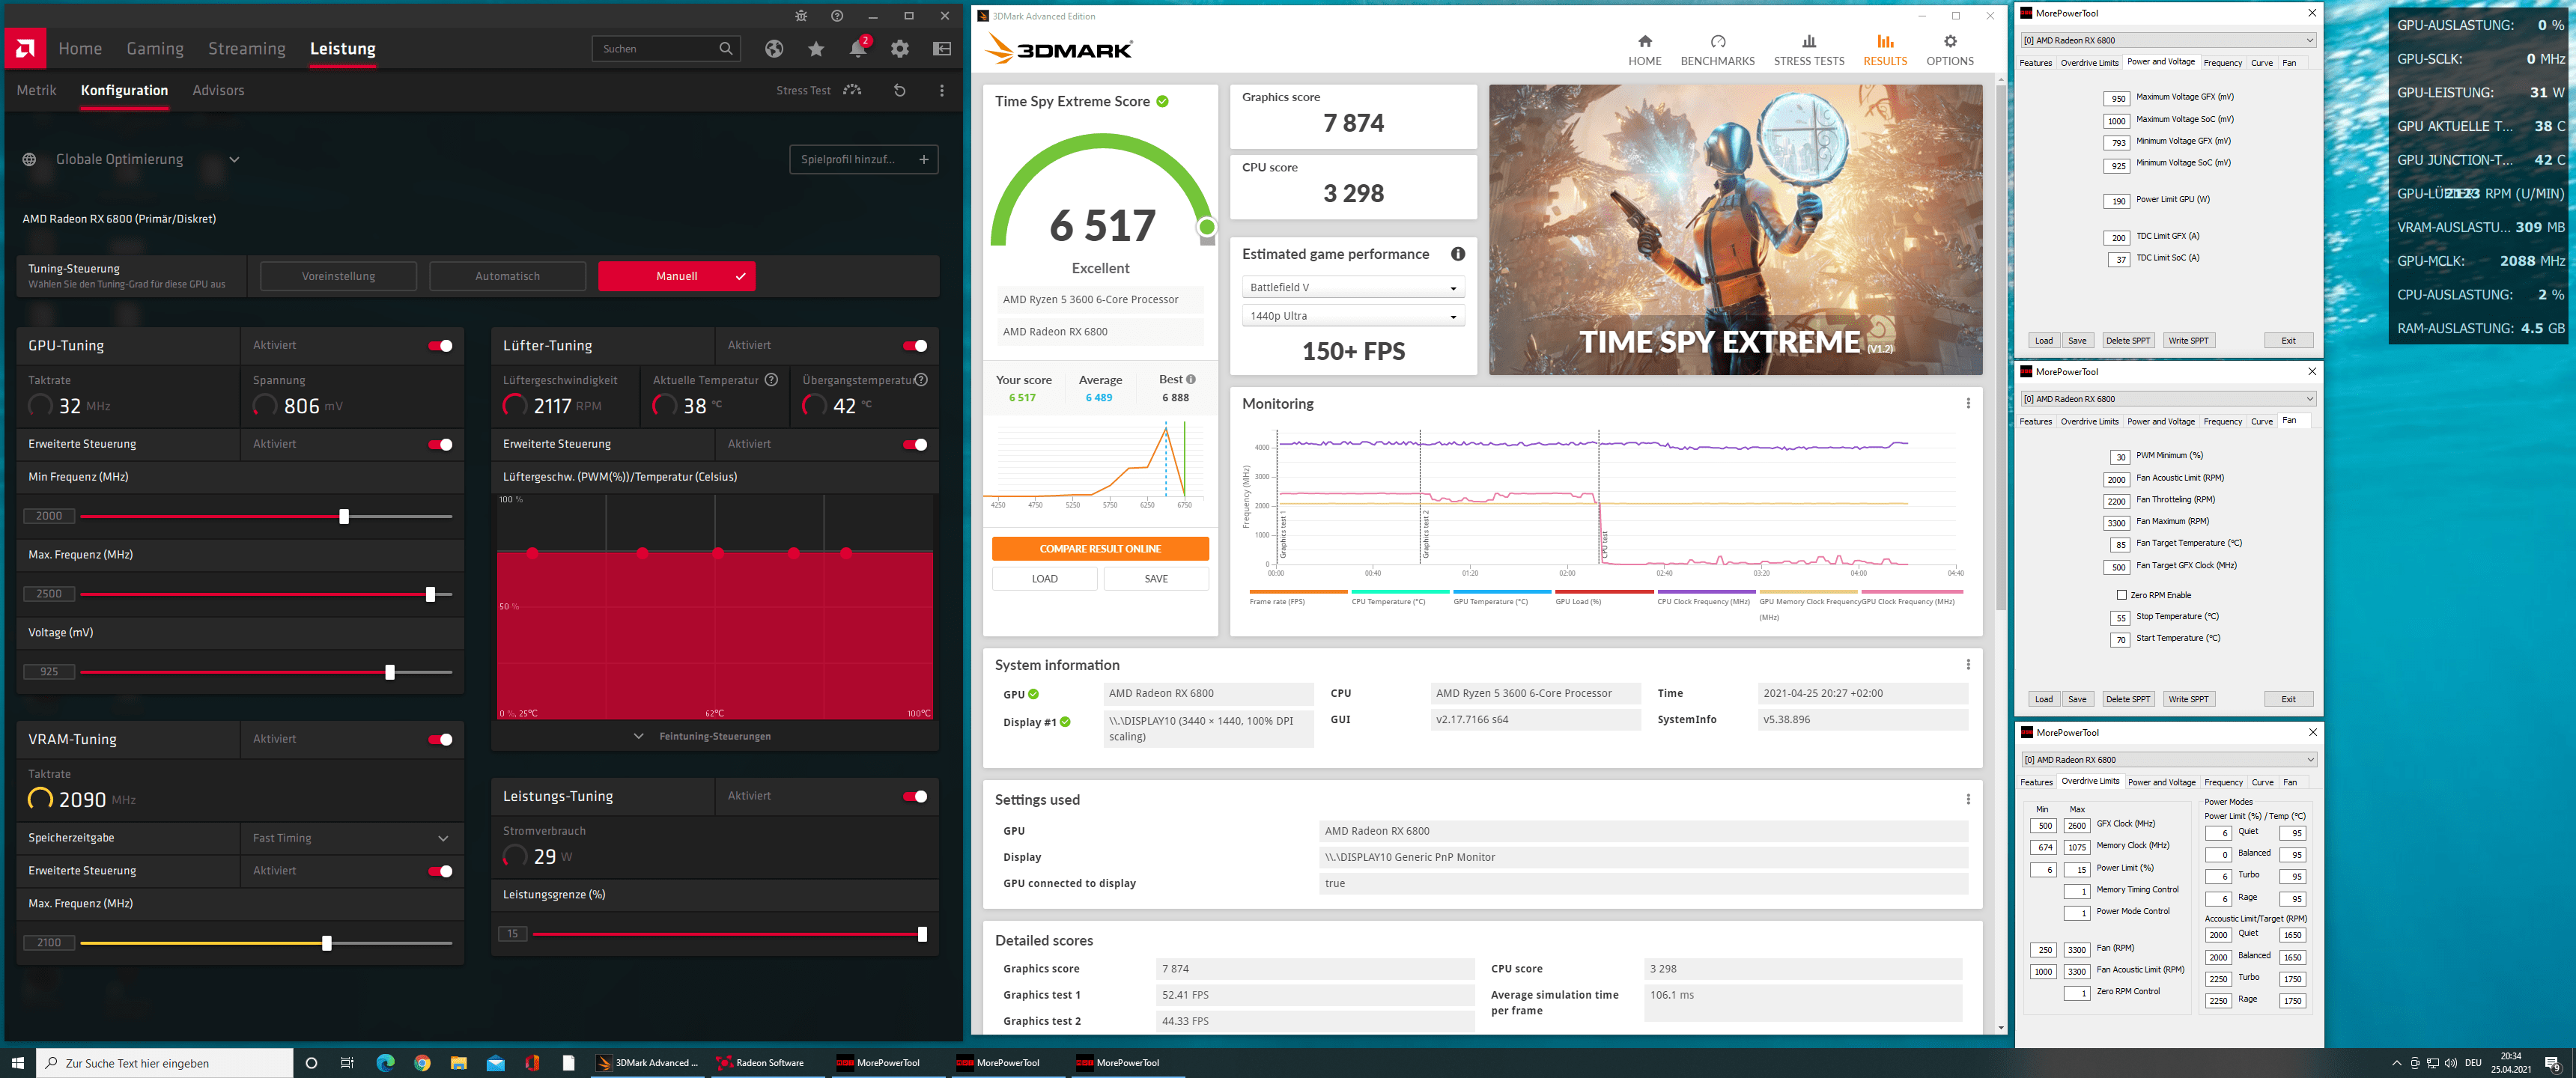2576x1078 pixels.
Task: Open Settings used three-dot menu
Action: (x=1967, y=799)
